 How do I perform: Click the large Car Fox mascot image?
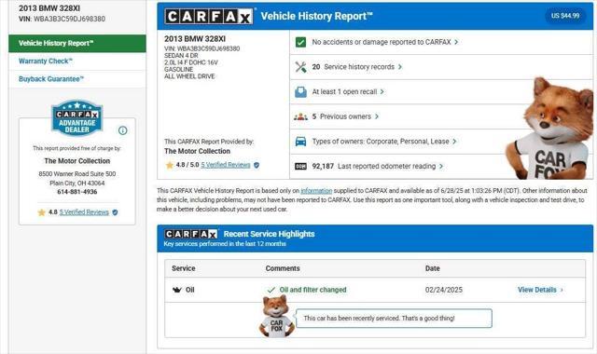click(549, 129)
